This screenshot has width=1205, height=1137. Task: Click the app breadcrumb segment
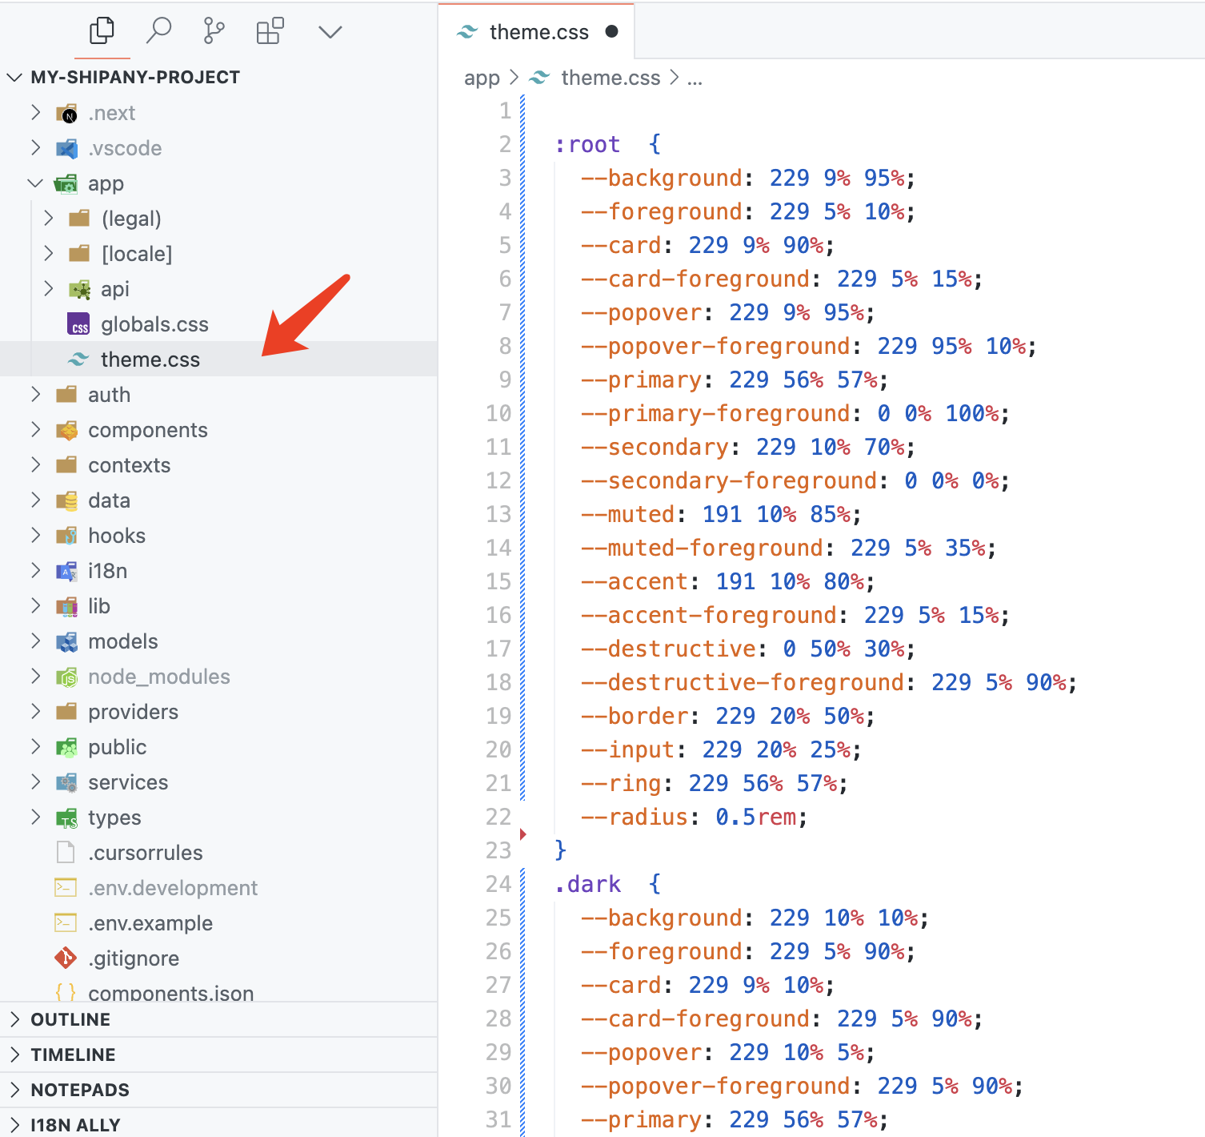pyautogui.click(x=482, y=78)
